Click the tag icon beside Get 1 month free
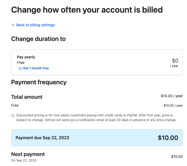 pos(20,68)
